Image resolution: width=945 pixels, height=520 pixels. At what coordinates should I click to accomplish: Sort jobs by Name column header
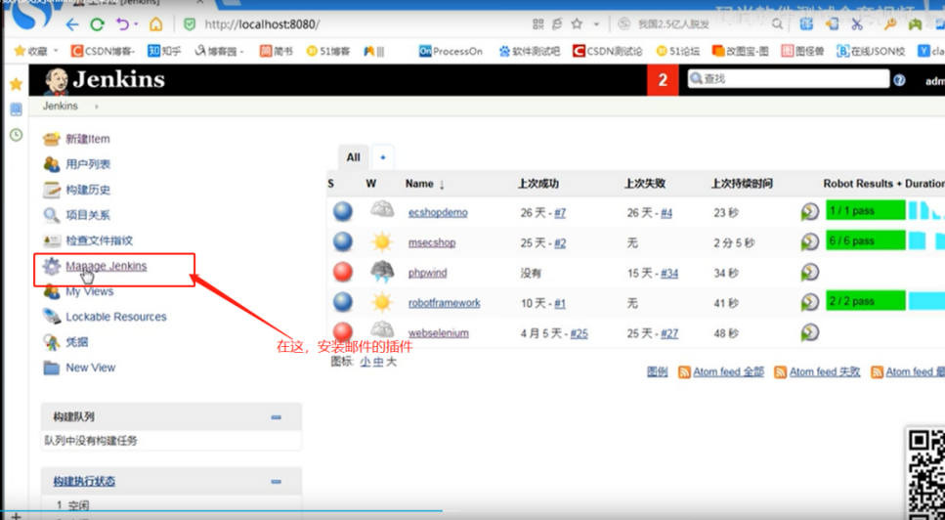(424, 184)
